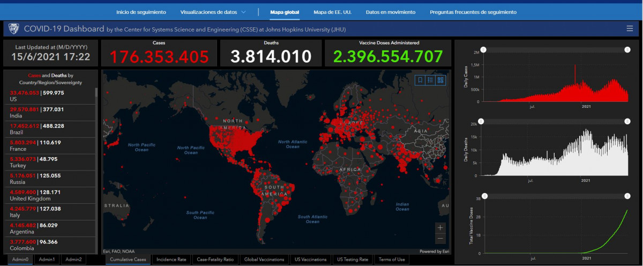Zoom out on the map with minus
The image size is (643, 266).
tap(440, 238)
